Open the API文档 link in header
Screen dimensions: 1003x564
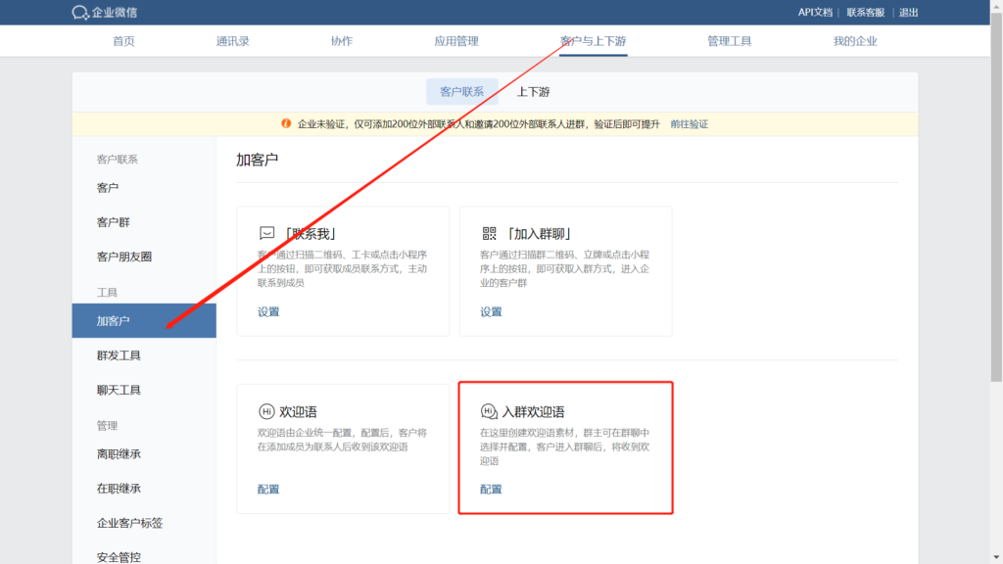pos(815,12)
